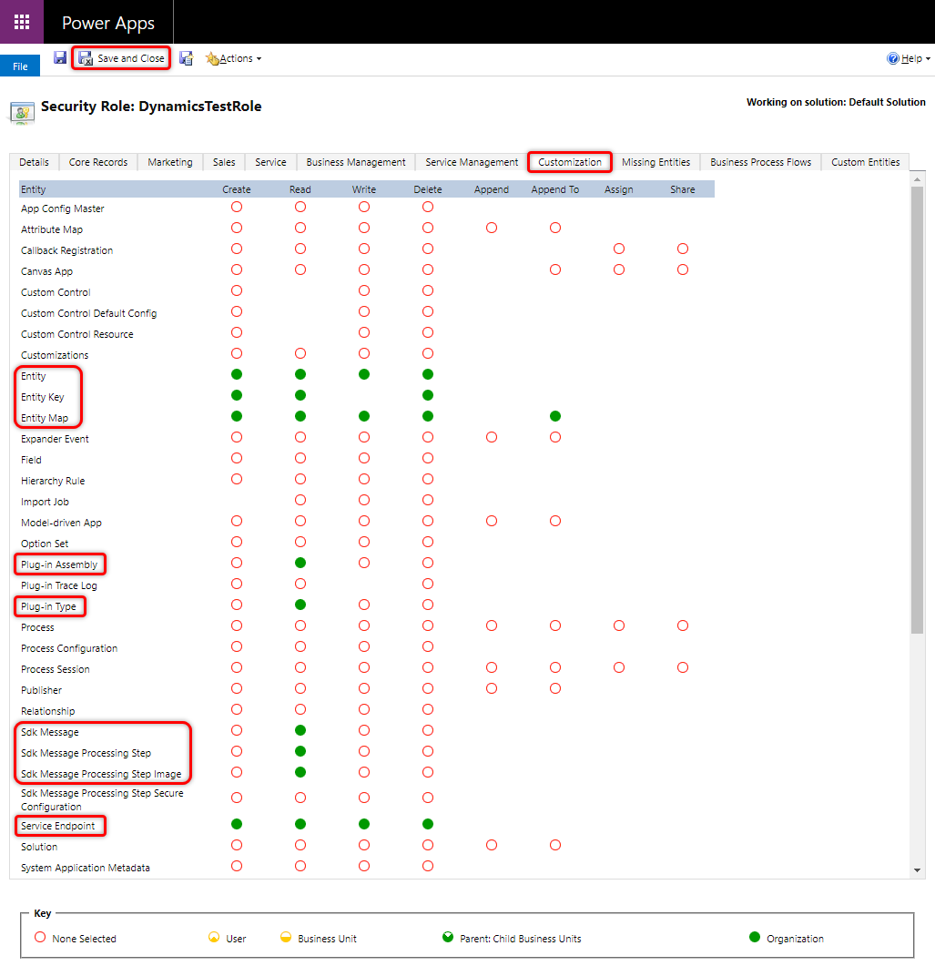Toggle Read privilege for Plug-in Assembly
This screenshot has width=935, height=966.
[300, 563]
